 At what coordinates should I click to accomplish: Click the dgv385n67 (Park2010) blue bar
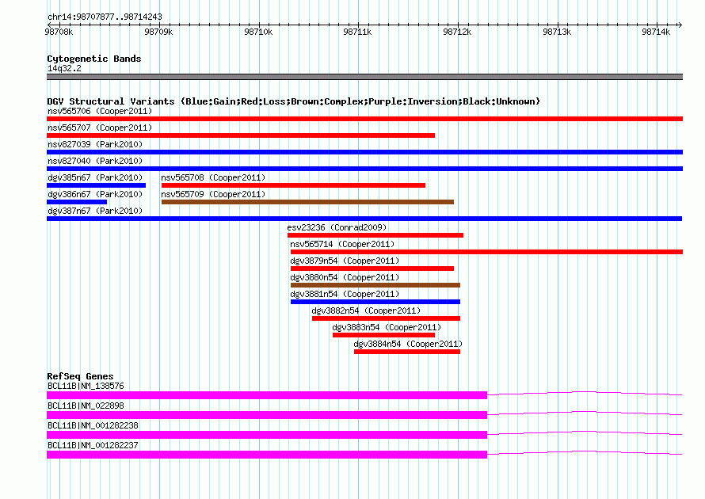96,185
